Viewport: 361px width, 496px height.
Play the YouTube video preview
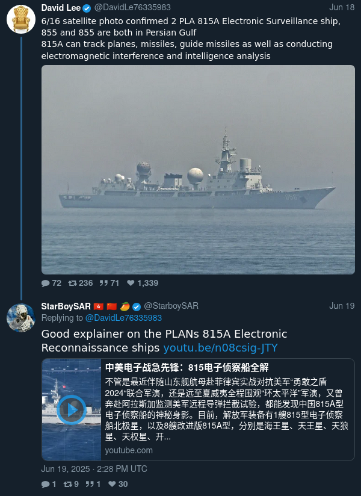72,410
